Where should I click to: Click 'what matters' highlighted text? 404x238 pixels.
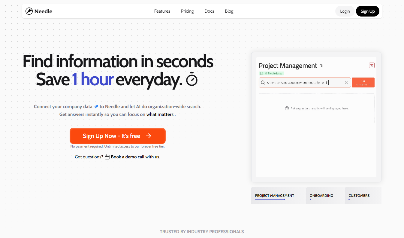coord(160,114)
